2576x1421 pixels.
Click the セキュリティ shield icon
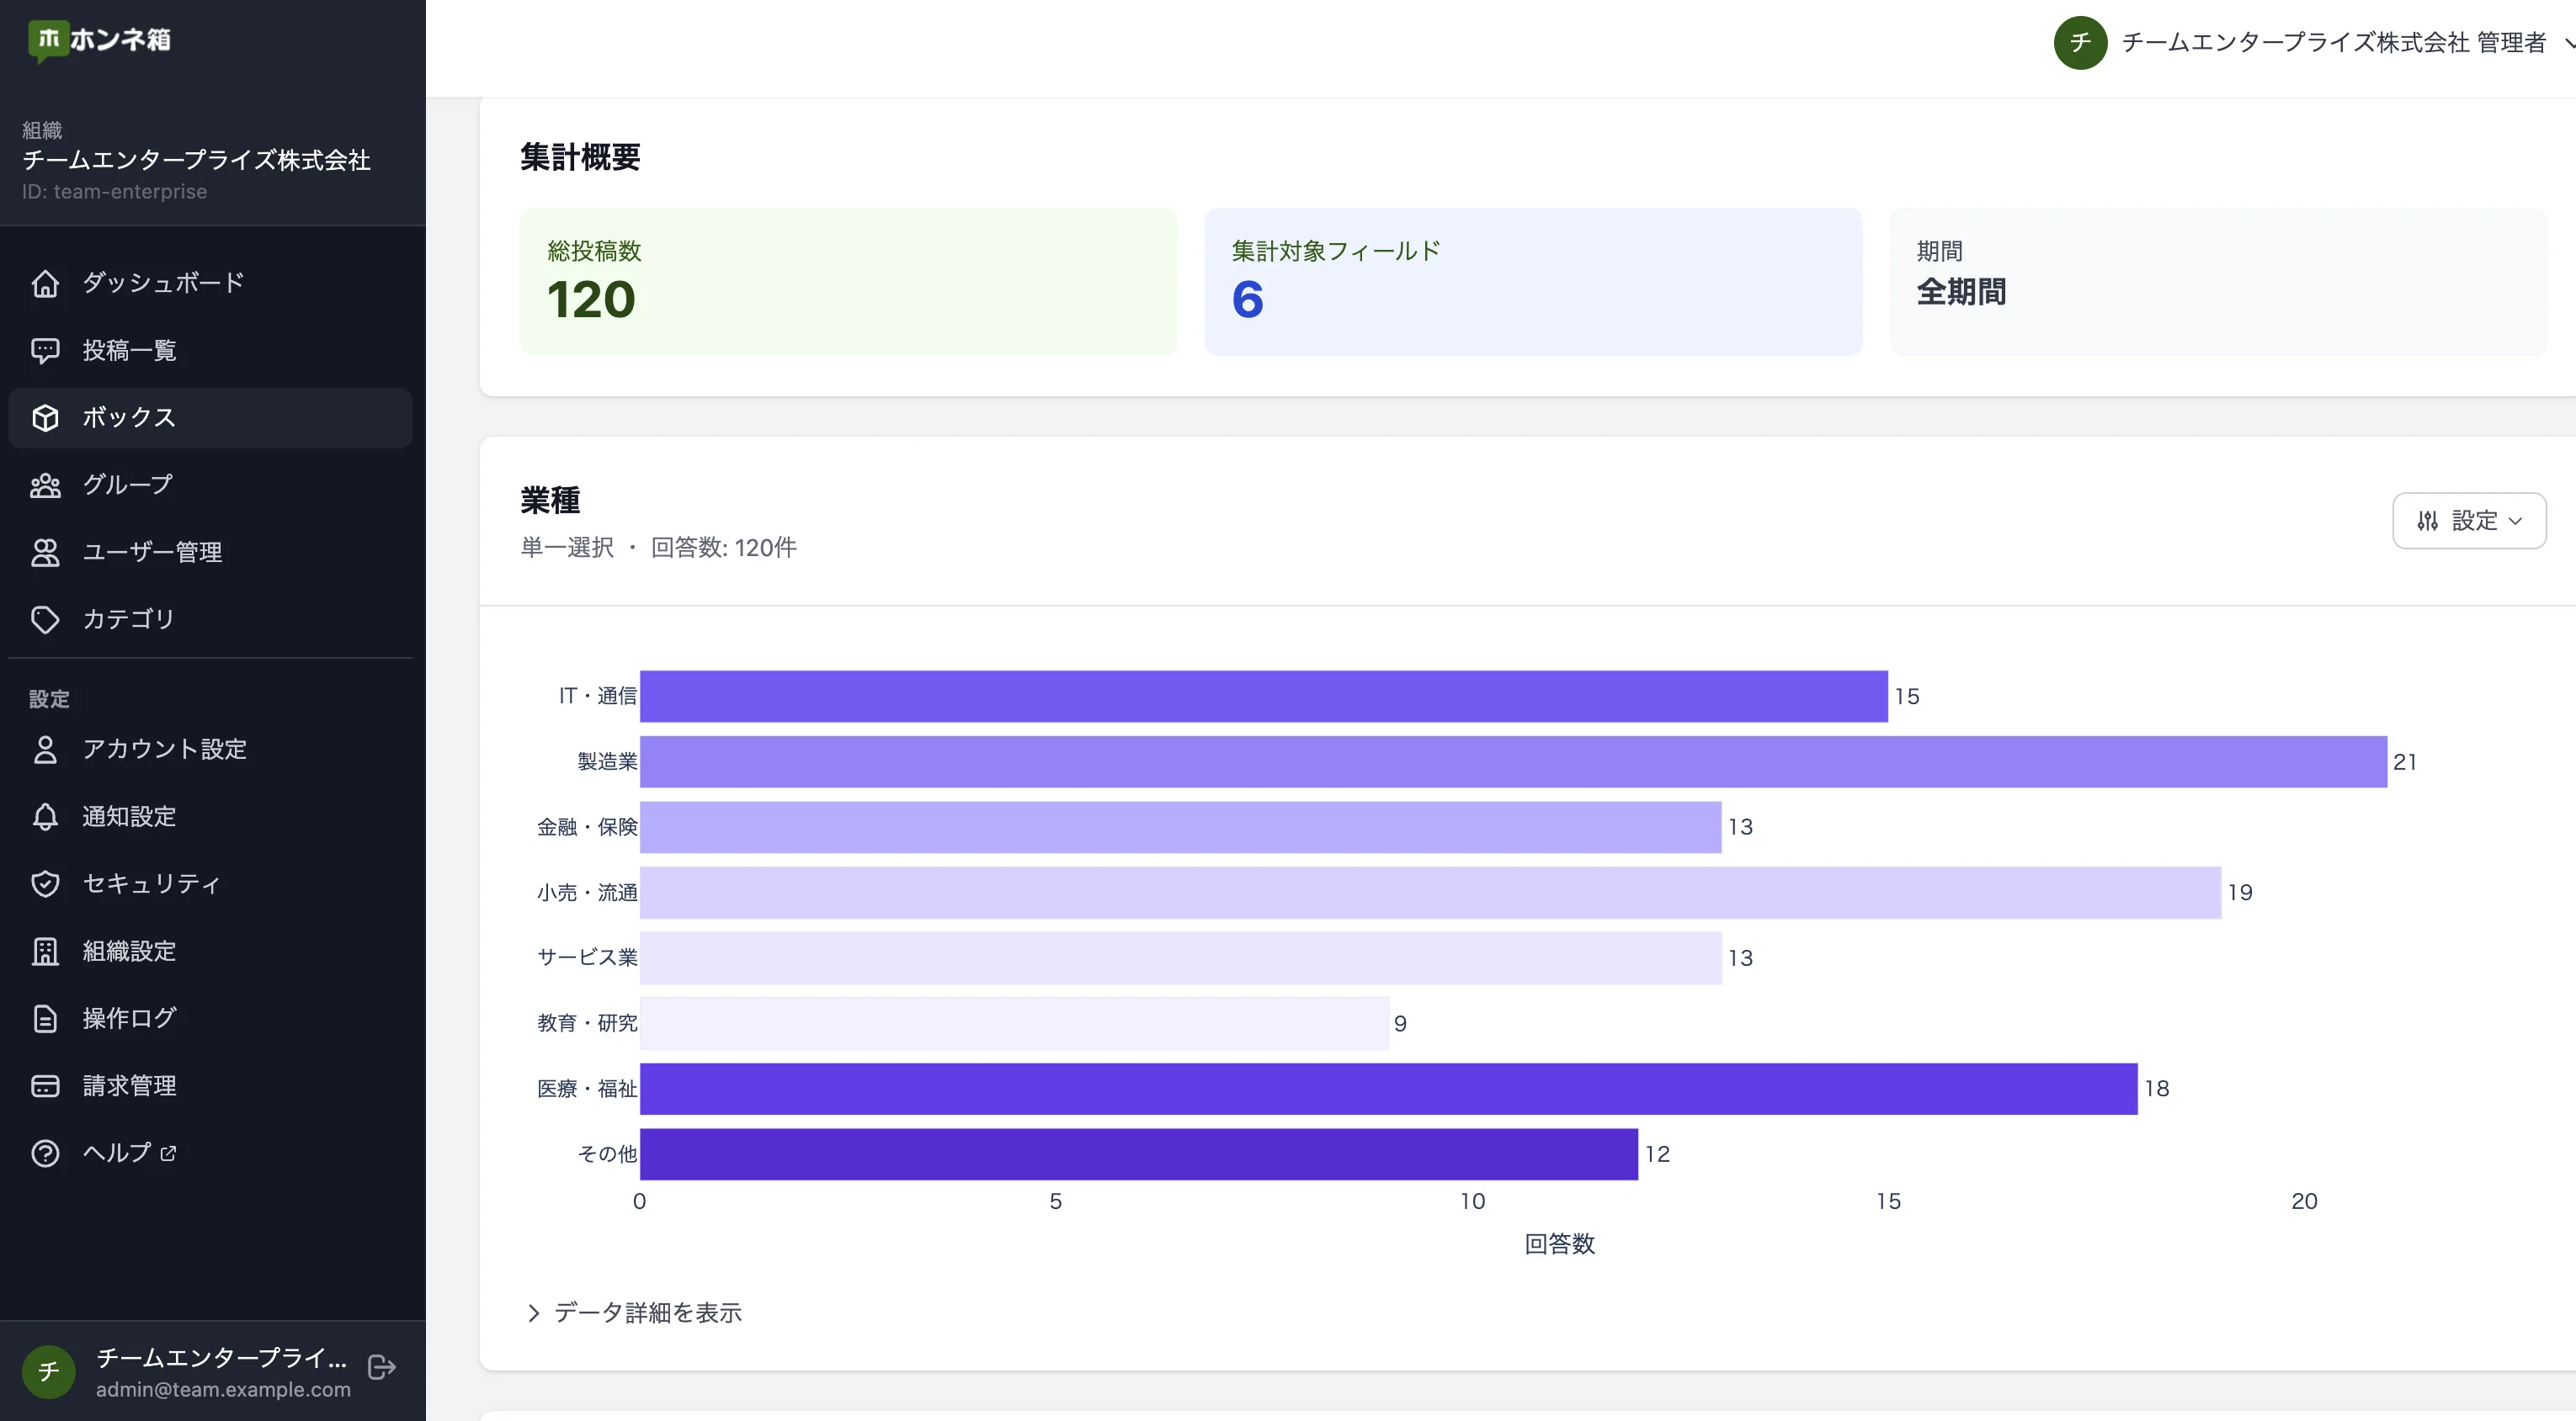coord(46,883)
